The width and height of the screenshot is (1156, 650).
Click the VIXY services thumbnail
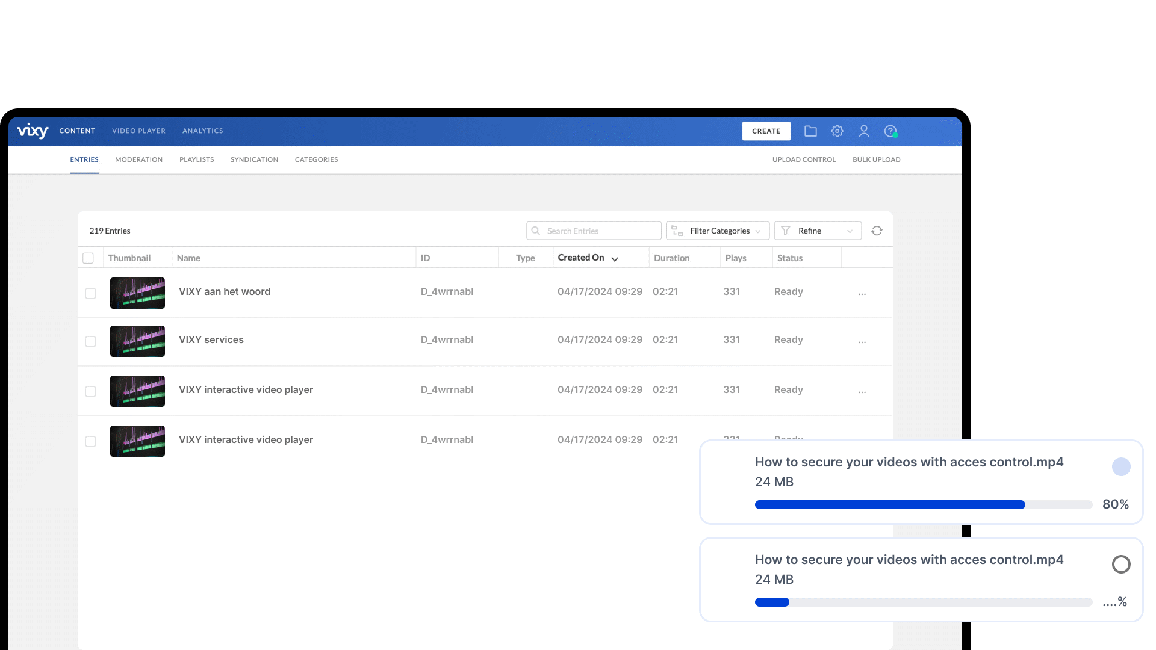click(137, 341)
